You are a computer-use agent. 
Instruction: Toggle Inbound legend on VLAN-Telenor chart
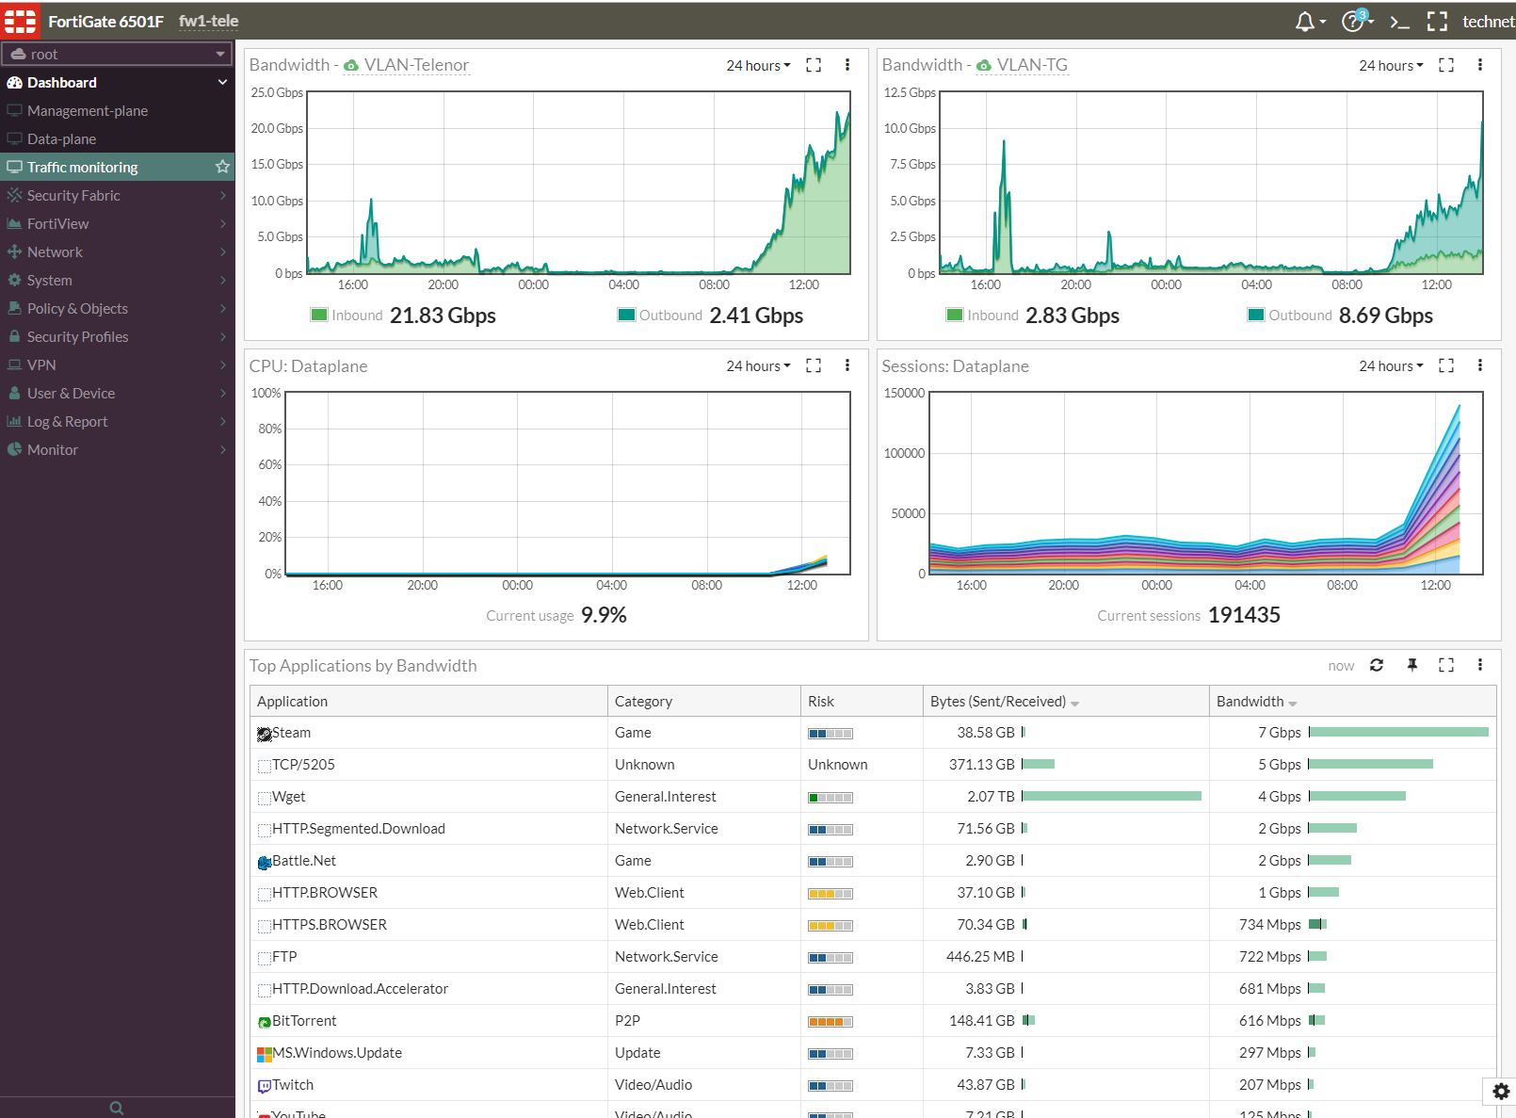(x=347, y=316)
